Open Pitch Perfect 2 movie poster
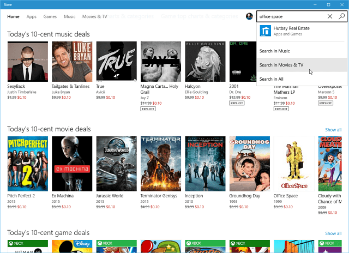349x253 pixels. pyautogui.click(x=28, y=164)
